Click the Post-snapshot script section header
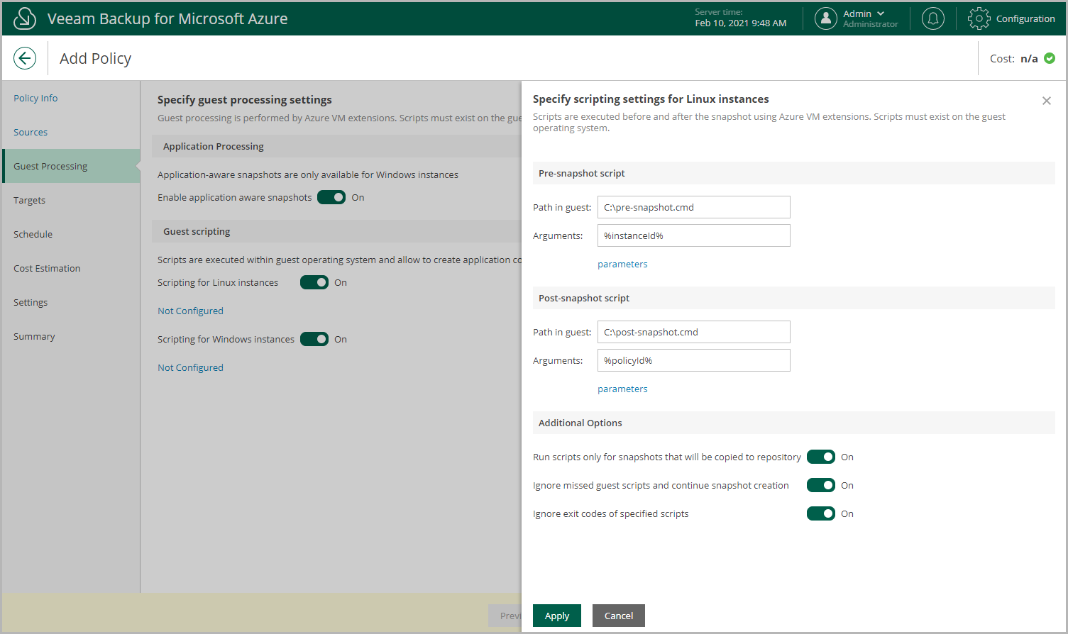This screenshot has height=634, width=1068. tap(794, 298)
